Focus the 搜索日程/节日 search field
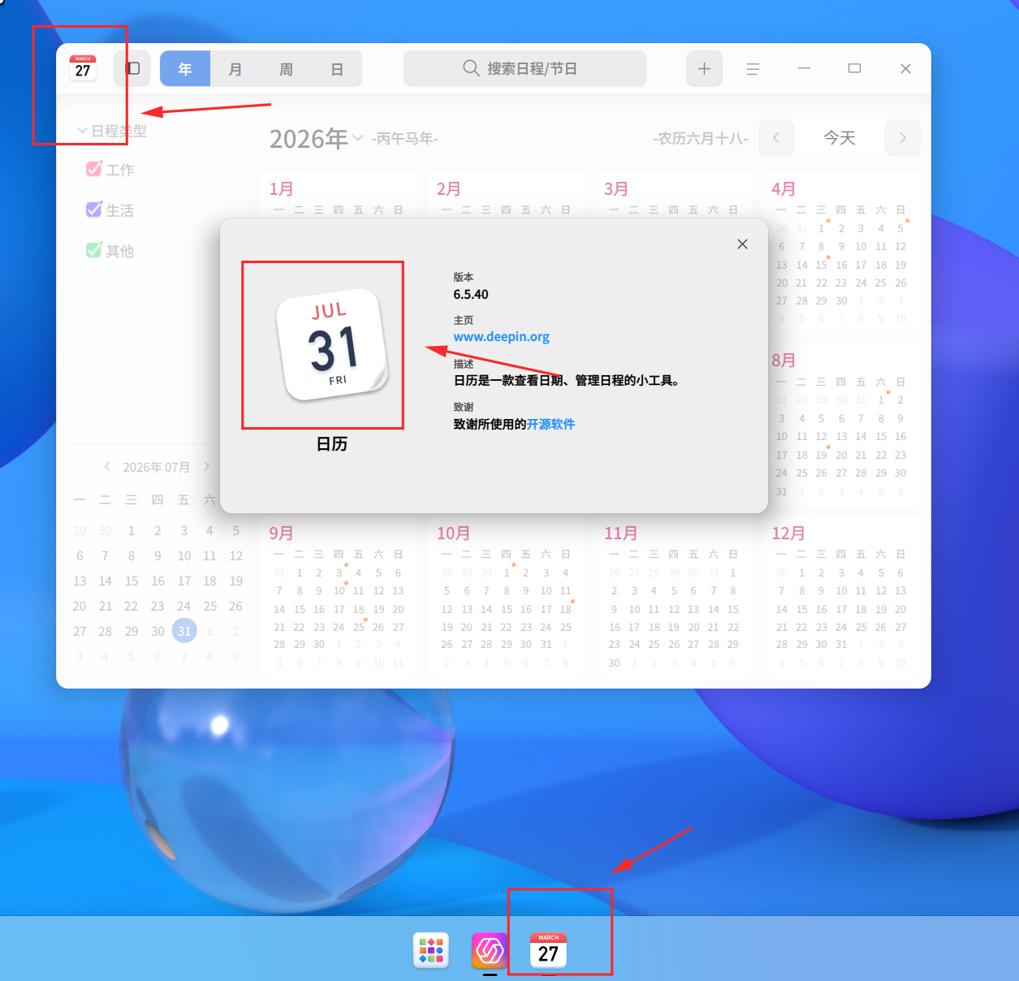This screenshot has width=1019, height=981. (525, 69)
